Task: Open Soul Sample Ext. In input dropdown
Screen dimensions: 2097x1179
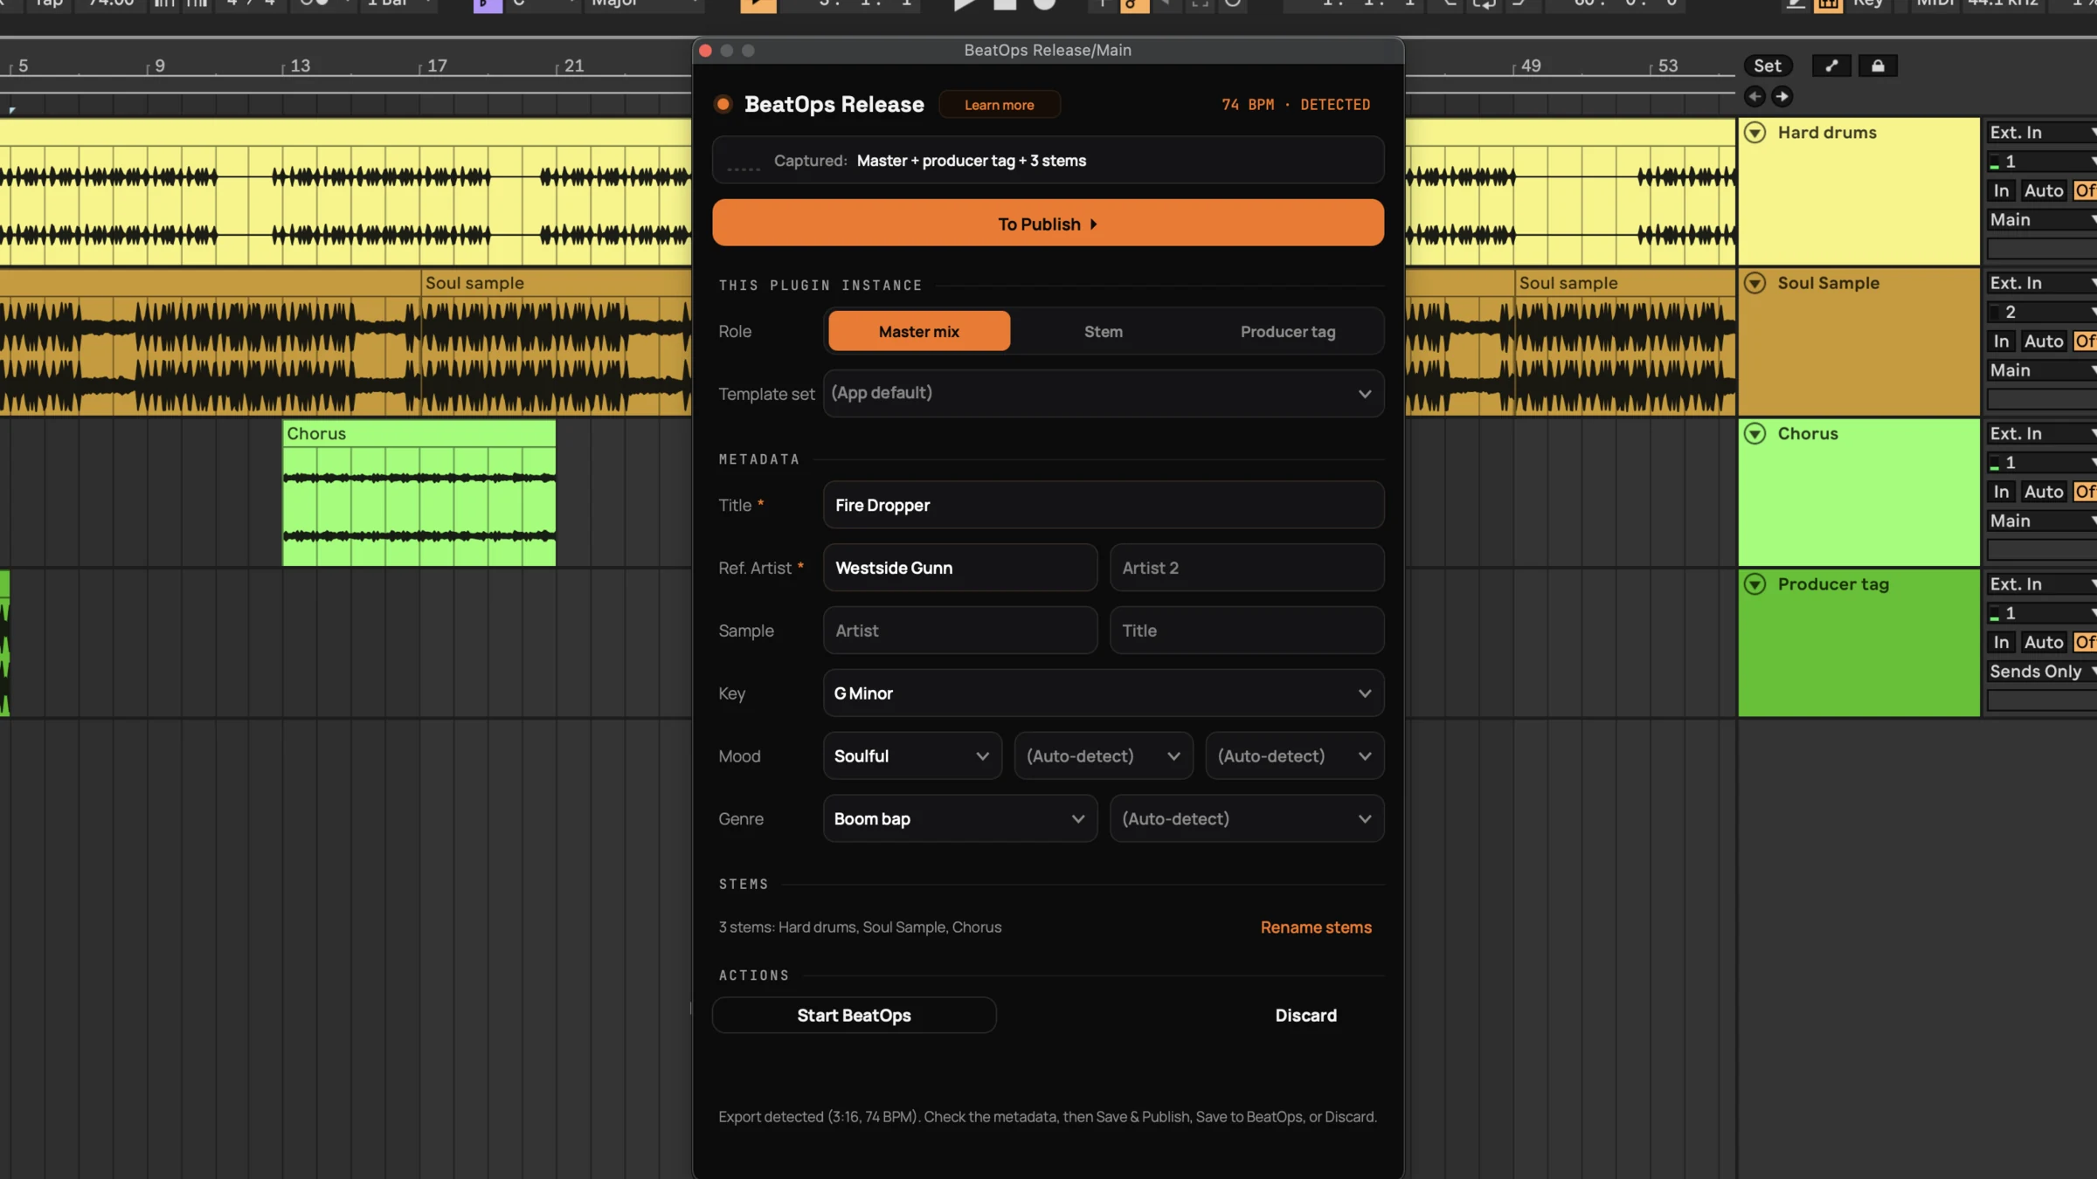Action: click(x=2042, y=283)
